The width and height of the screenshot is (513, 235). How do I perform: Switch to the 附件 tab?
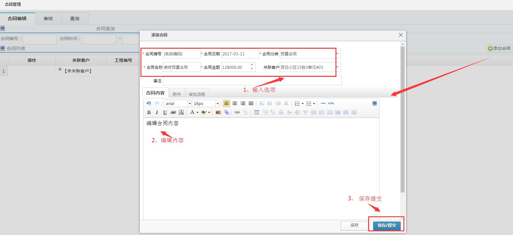point(177,94)
